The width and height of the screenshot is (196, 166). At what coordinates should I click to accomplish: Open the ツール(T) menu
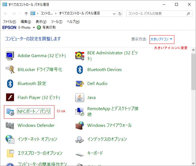[x=57, y=22]
